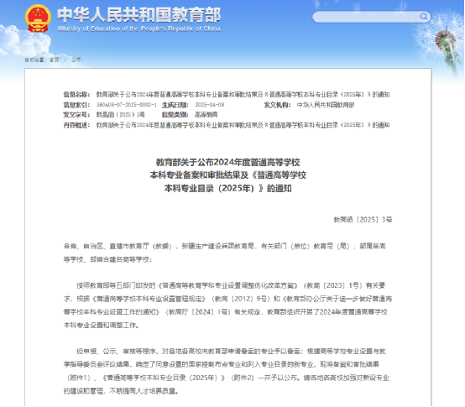Click the 信息类别 label
The height and width of the screenshot is (407, 465).
pos(175,115)
